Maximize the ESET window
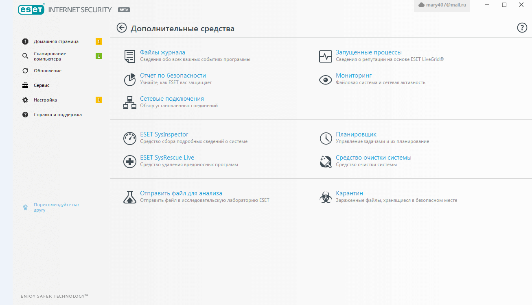 click(x=504, y=5)
